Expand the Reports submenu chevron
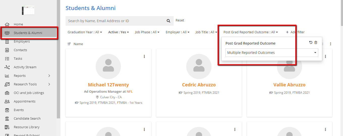This screenshot has height=136, width=343. coord(49,76)
